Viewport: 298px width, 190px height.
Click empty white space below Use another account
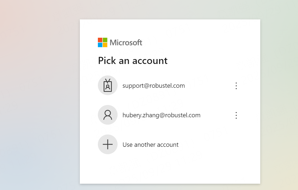[x=170, y=169]
